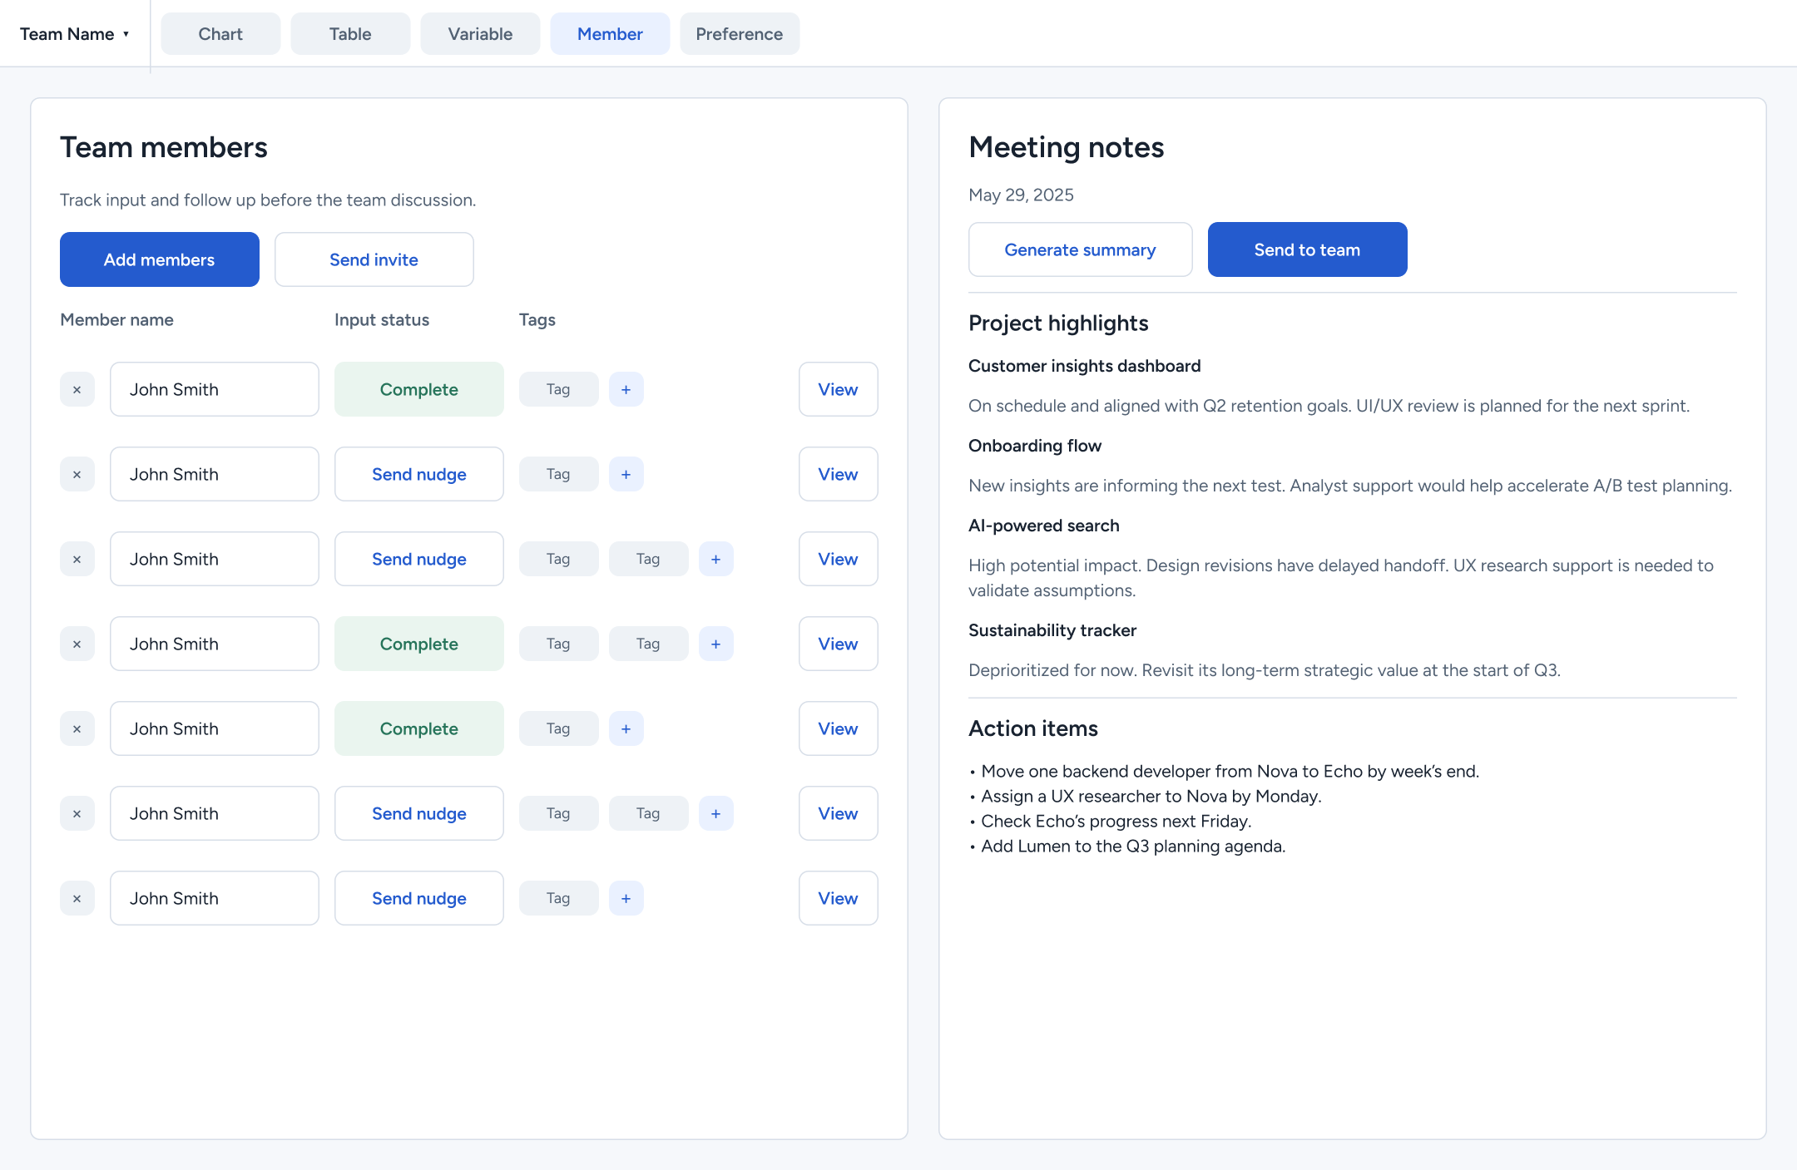
Task: Click the × icon on the second member row
Action: pyautogui.click(x=77, y=474)
